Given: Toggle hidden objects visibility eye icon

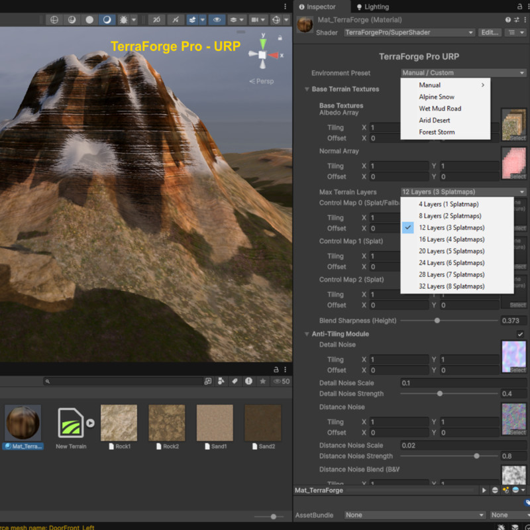Looking at the screenshot, I should (x=217, y=20).
